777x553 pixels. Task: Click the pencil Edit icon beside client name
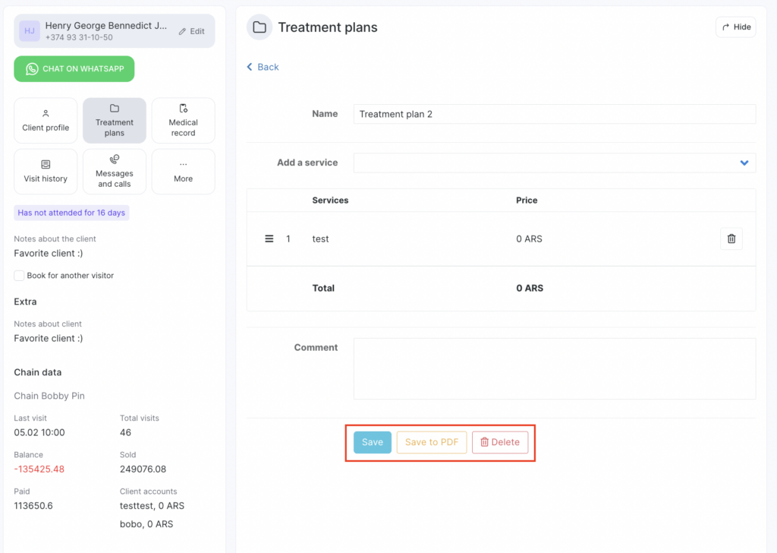[183, 32]
